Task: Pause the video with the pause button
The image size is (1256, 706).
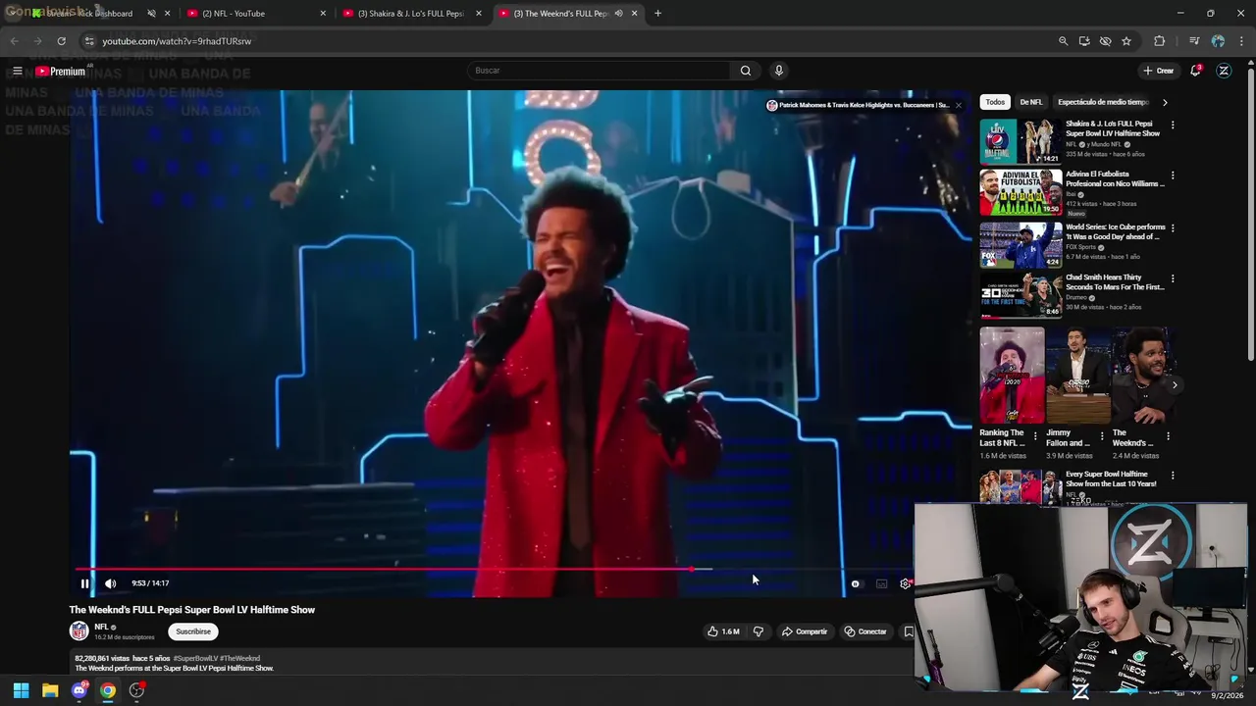Action: (84, 583)
